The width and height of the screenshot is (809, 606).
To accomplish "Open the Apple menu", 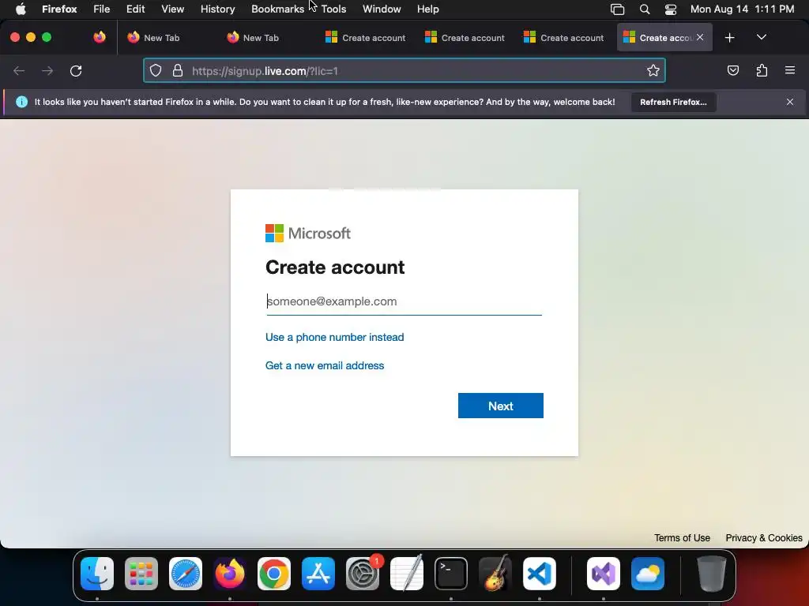I will [x=21, y=9].
